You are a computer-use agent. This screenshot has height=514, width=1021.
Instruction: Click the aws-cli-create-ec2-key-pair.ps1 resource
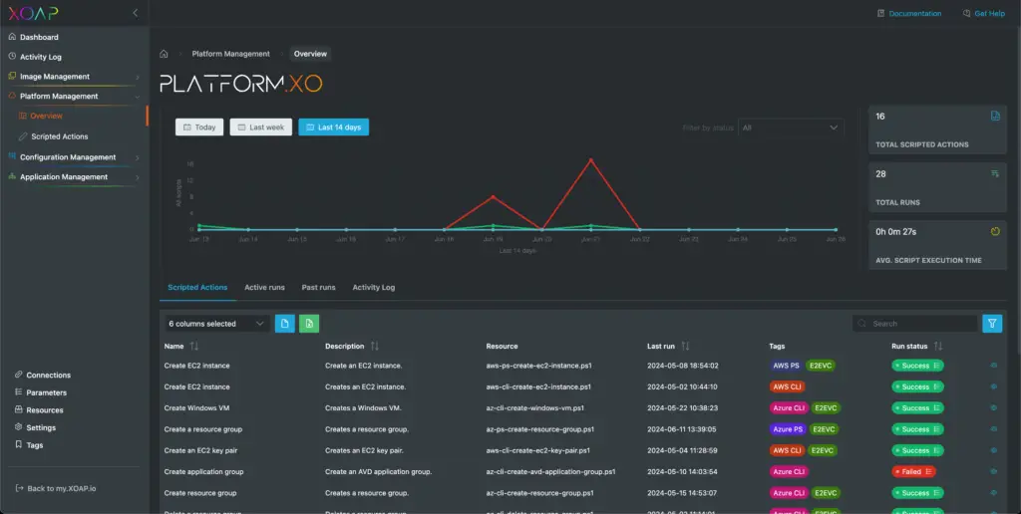537,450
